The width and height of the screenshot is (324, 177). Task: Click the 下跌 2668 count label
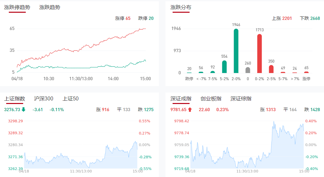pyautogui.click(x=310, y=19)
